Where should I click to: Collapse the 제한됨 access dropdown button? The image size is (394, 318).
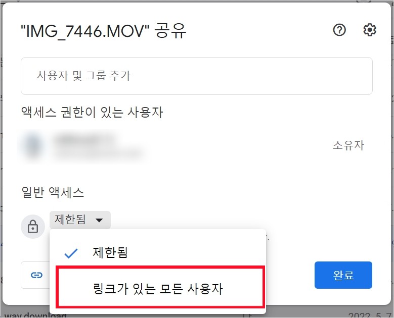(x=80, y=220)
